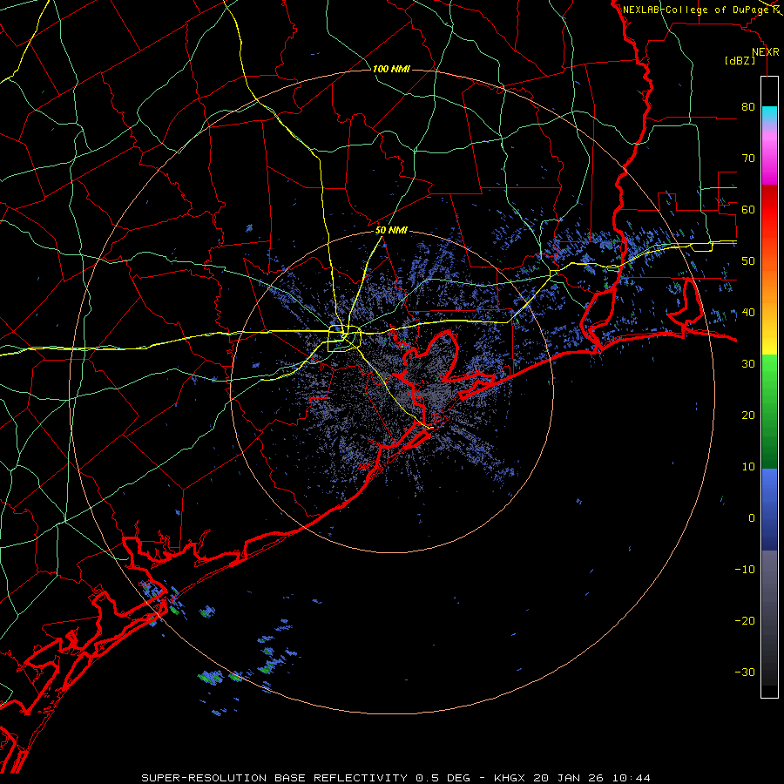Viewport: 784px width, 784px height.
Task: Click the -10 dBZ scale value
Action: point(745,570)
